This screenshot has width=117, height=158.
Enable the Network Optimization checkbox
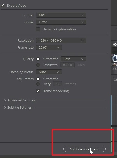(38, 29)
